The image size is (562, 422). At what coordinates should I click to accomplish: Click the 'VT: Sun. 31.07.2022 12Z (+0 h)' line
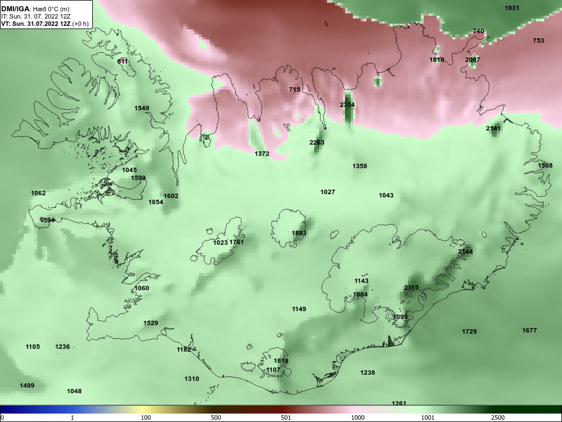pyautogui.click(x=44, y=24)
